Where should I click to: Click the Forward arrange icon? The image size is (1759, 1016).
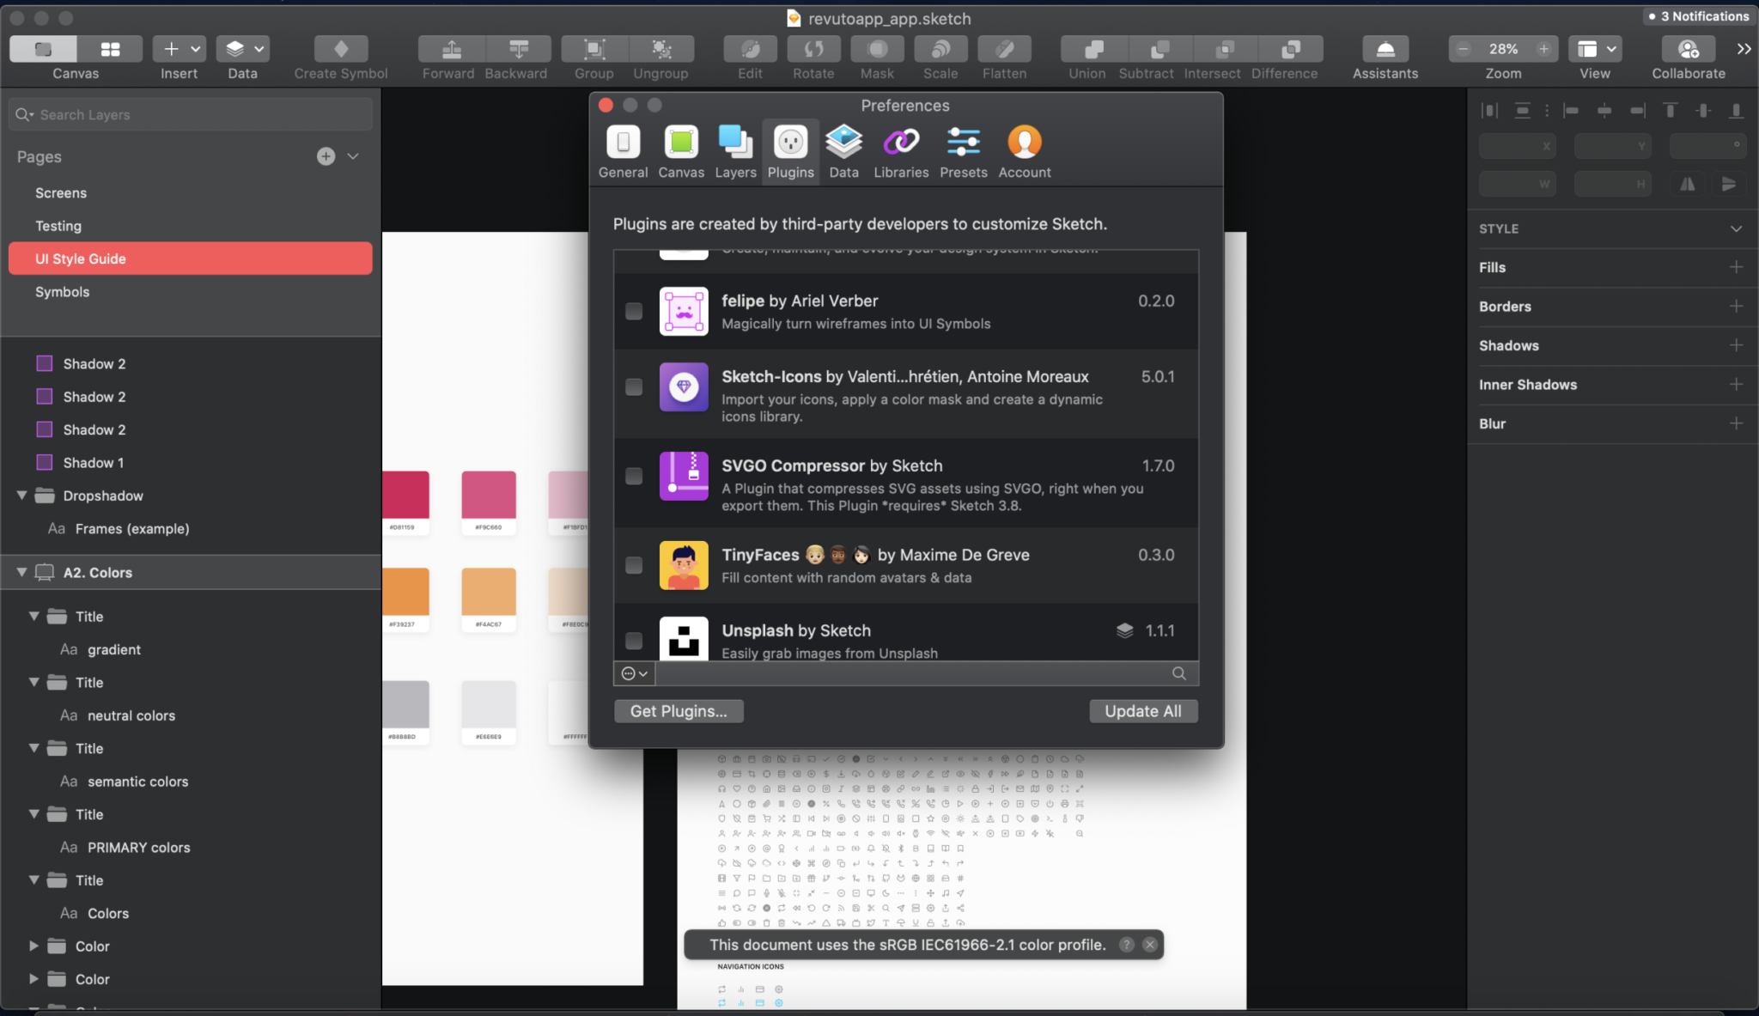pyautogui.click(x=452, y=49)
